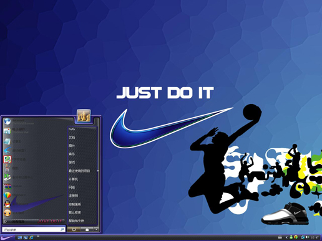Click the chess pieces user picture
This screenshot has height=241, width=322.
(84, 116)
